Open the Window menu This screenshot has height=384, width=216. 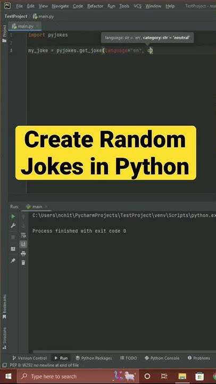[x=153, y=6]
